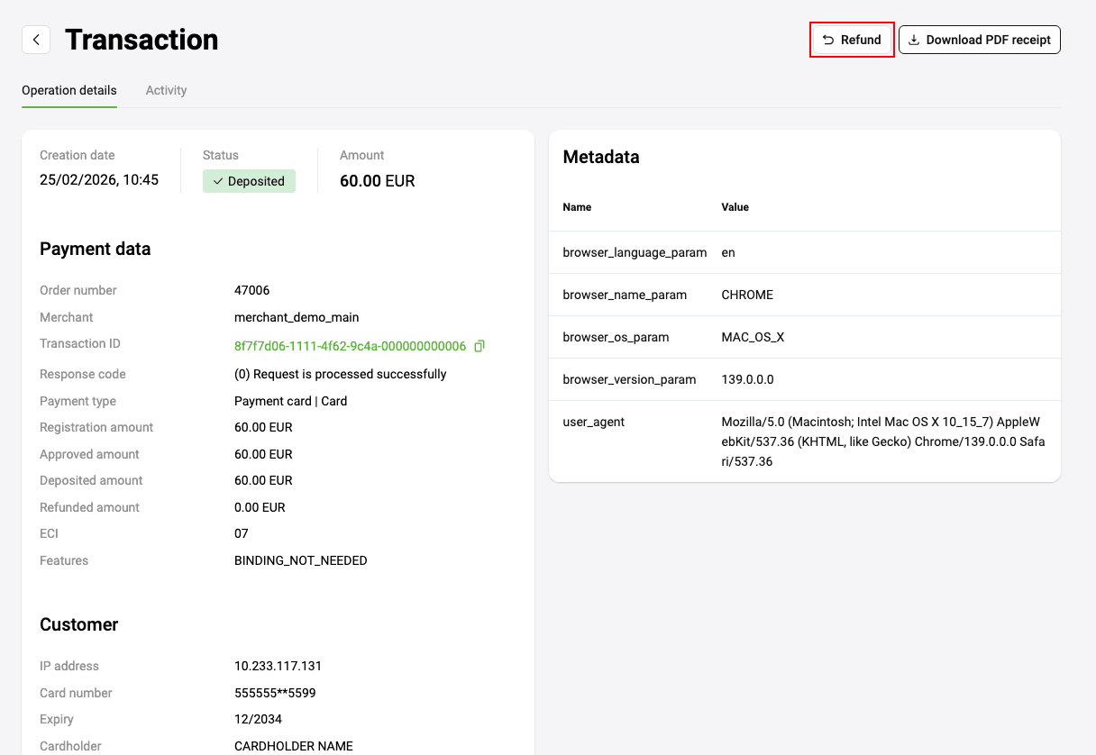This screenshot has width=1096, height=755.
Task: Click the checkmark icon in Deposited badge
Action: (x=218, y=181)
